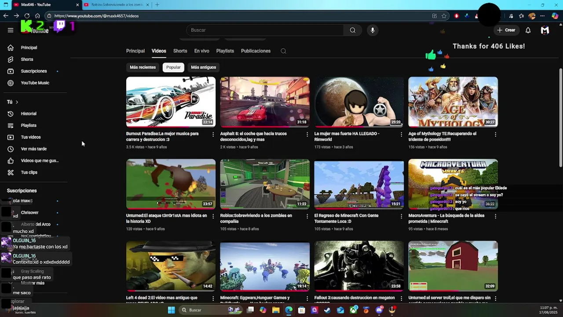This screenshot has height=317, width=563.
Task: Open Playlists in the left sidebar
Action: coord(29,125)
